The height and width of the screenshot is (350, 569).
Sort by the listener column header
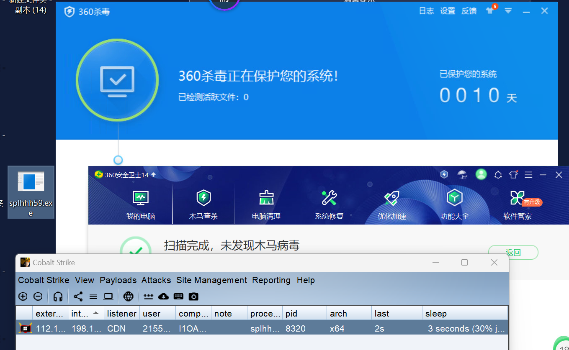pyautogui.click(x=121, y=313)
